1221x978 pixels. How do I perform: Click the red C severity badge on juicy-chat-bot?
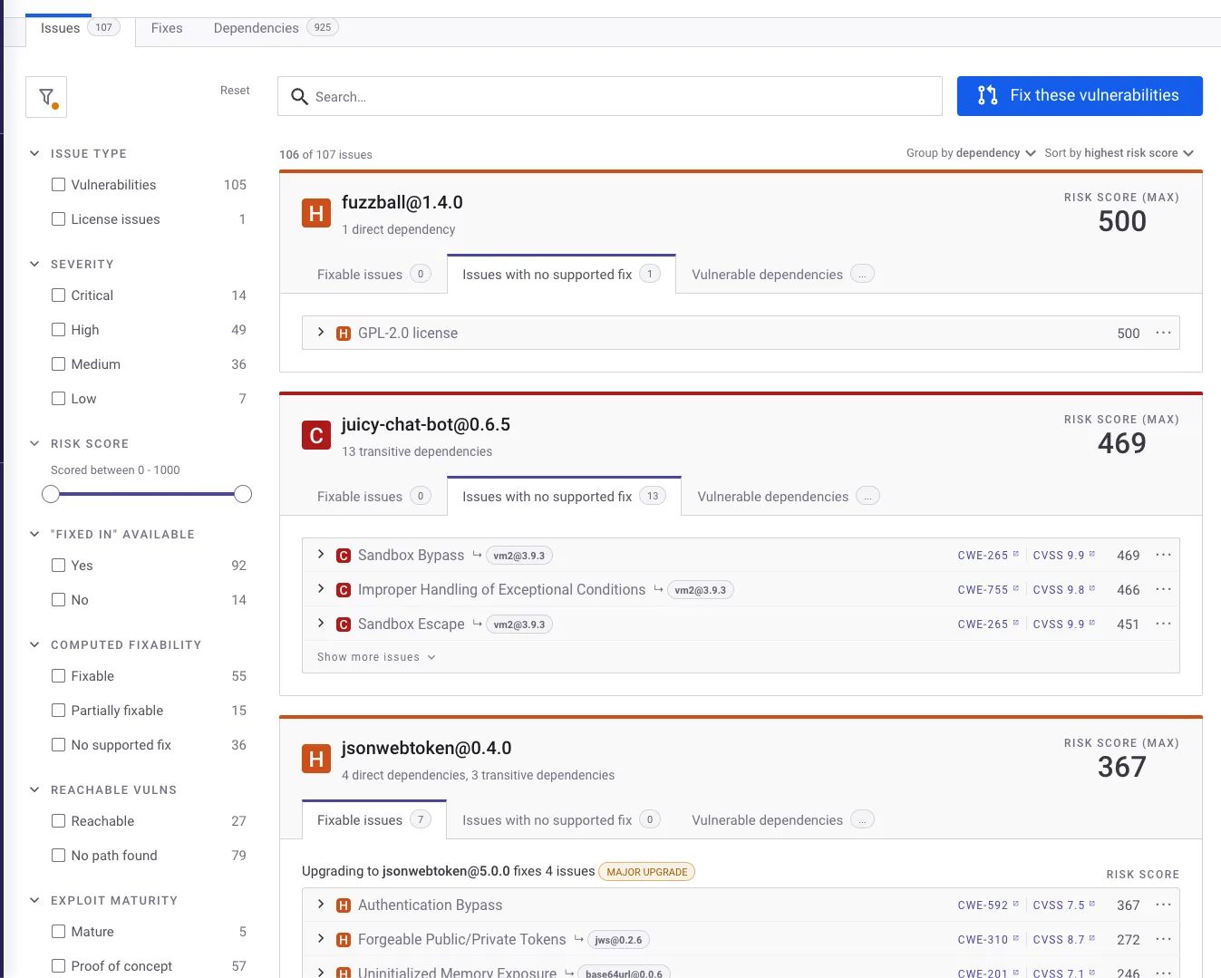(x=315, y=435)
